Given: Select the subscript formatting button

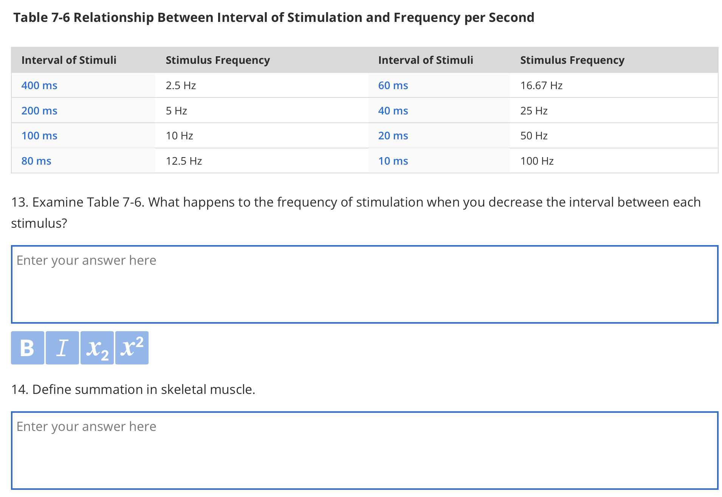Looking at the screenshot, I should [97, 348].
